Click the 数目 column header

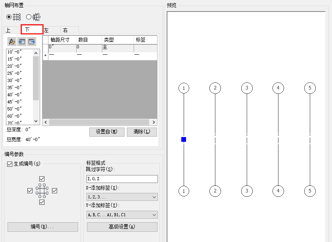89,40
